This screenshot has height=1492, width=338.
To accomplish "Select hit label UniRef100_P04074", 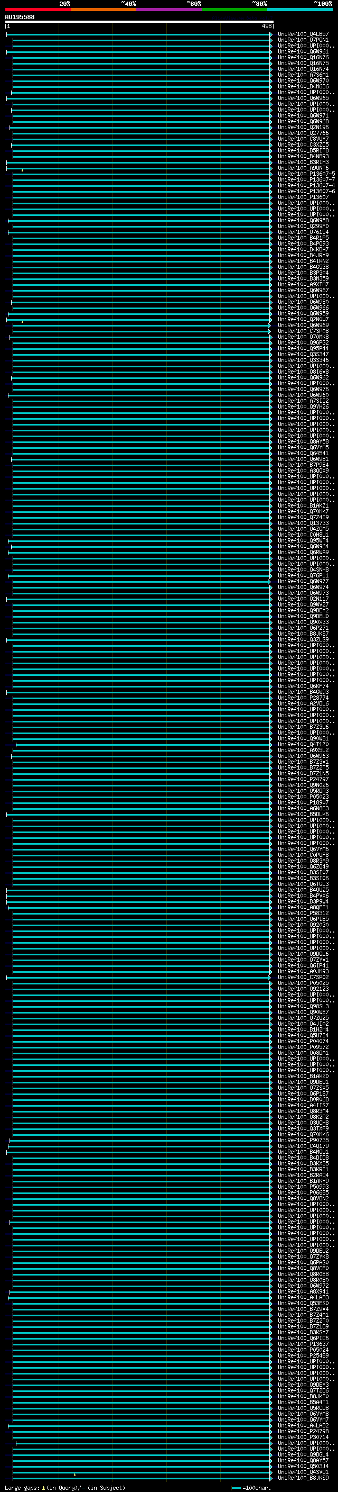I will tap(303, 1042).
